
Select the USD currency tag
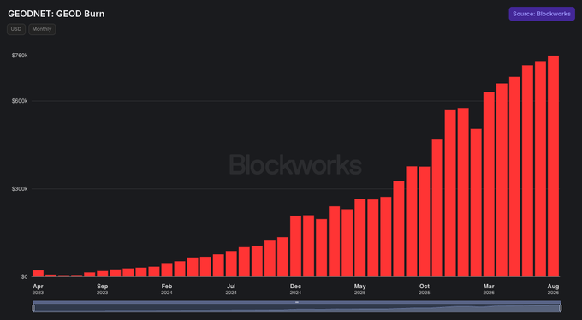coord(16,29)
